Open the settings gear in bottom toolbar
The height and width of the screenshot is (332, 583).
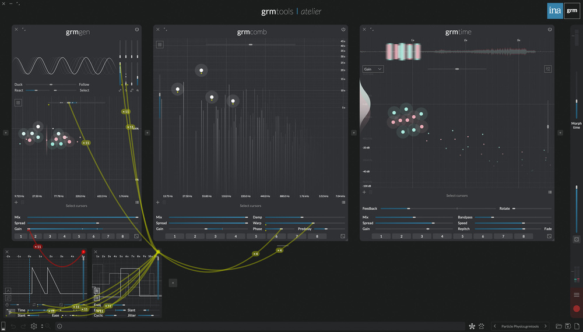(x=34, y=326)
